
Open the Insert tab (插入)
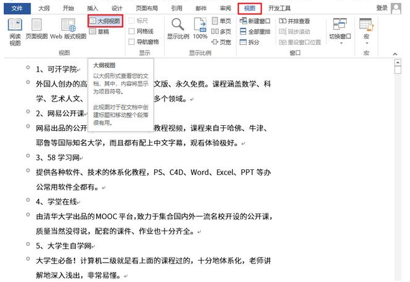point(93,8)
